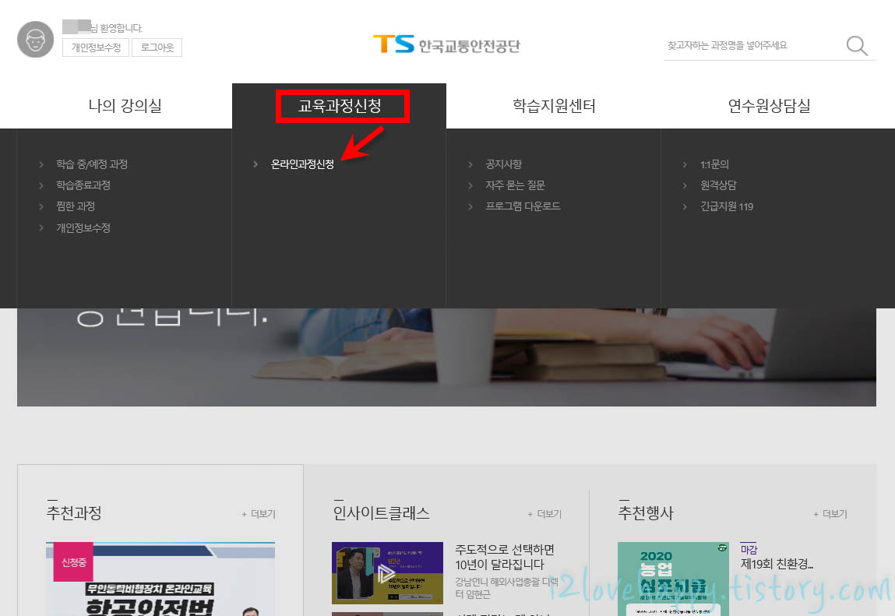Open the 제19회 친환경 event title

777,564
